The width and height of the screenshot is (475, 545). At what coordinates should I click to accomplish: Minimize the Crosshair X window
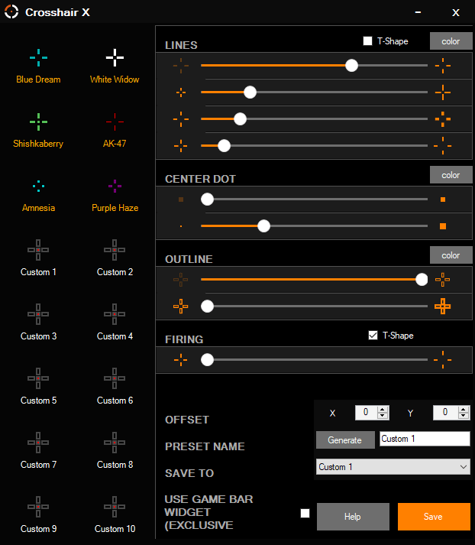tap(418, 12)
